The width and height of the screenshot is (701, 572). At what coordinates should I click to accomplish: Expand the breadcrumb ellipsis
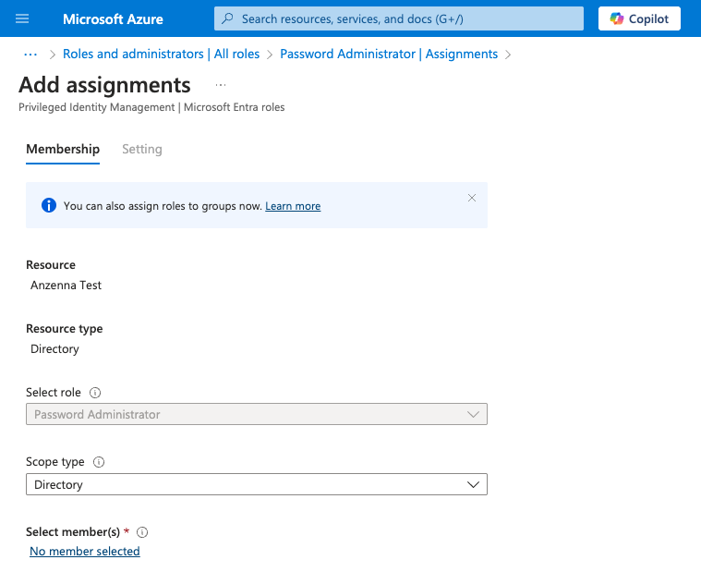pos(30,54)
